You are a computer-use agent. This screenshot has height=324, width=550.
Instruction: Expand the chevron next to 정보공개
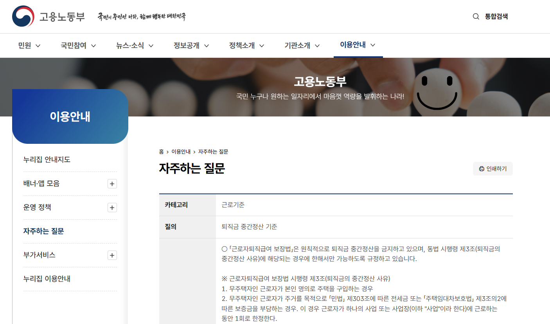pos(206,46)
